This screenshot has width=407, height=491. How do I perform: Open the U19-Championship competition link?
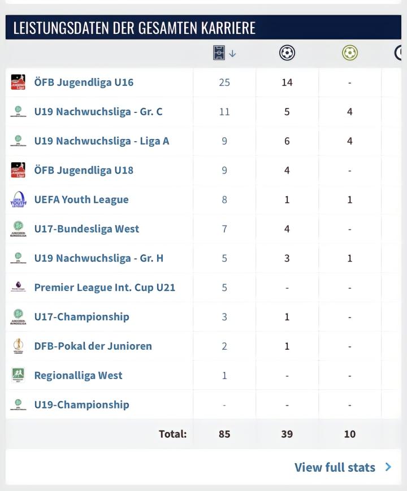(x=81, y=405)
